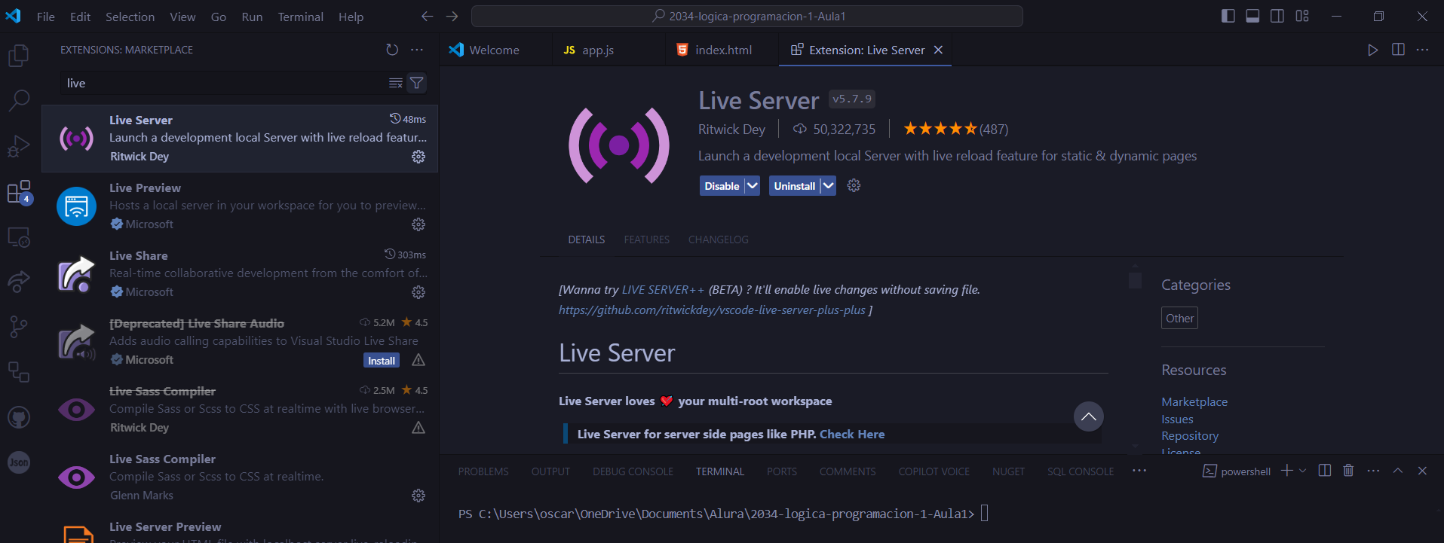Open the CHANGELOG tab of Live Server
Screen dimensions: 1444x543
tap(718, 239)
